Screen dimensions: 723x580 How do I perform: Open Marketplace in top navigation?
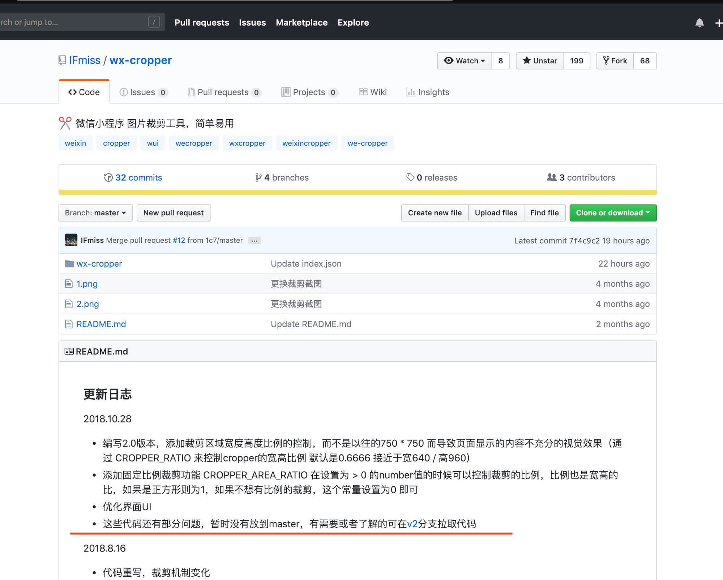[301, 22]
